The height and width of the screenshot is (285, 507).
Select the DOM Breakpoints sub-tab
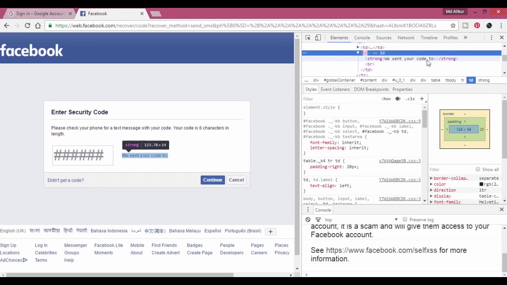[371, 89]
